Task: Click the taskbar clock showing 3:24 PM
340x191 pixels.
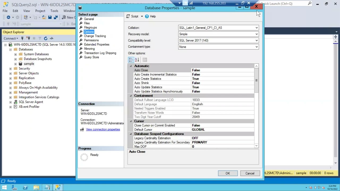Action: pos(332,188)
